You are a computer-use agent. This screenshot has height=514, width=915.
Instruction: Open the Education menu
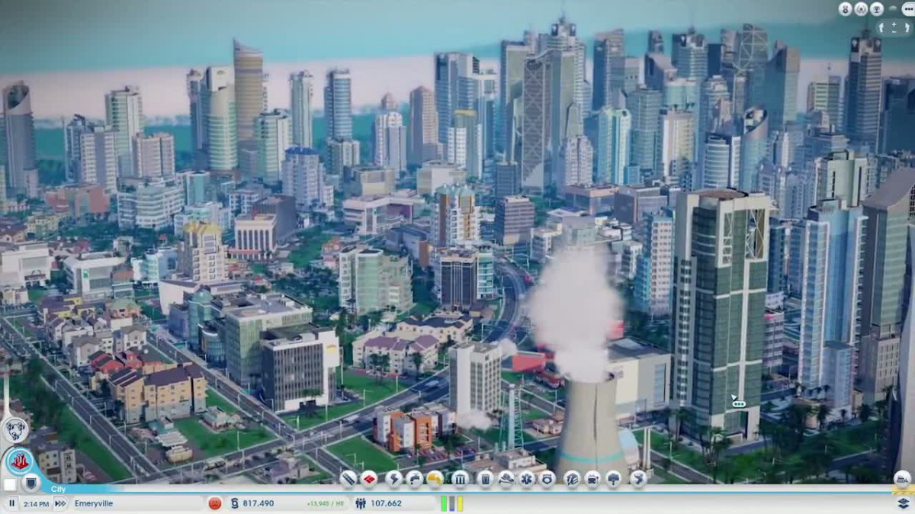[x=572, y=479]
